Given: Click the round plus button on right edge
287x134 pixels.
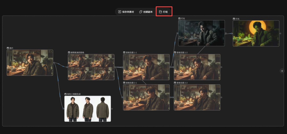Looking at the screenshot, I should pos(282,71).
